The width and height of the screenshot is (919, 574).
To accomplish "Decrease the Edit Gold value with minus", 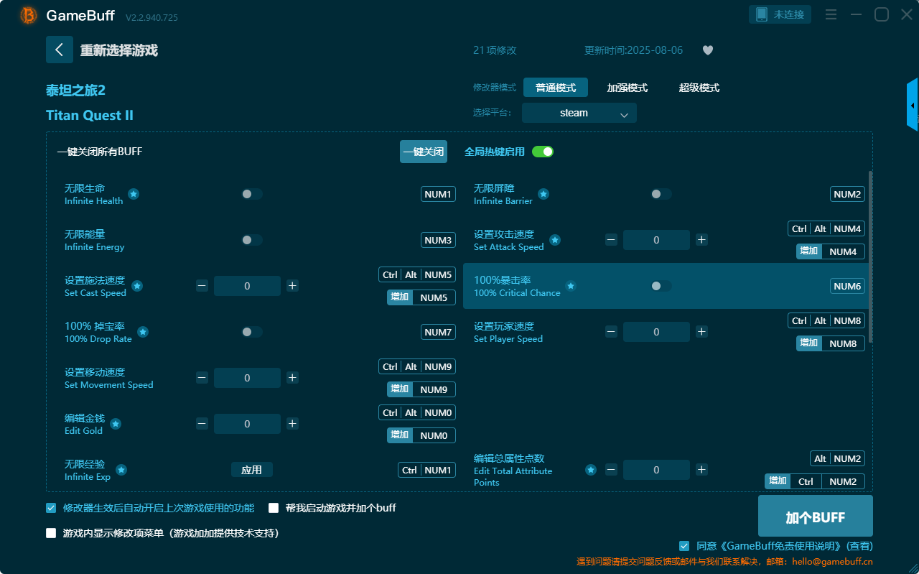I will pos(202,424).
